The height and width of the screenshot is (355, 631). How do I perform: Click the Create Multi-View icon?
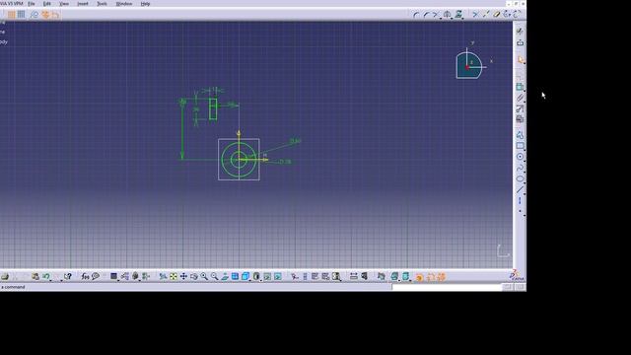click(x=235, y=276)
